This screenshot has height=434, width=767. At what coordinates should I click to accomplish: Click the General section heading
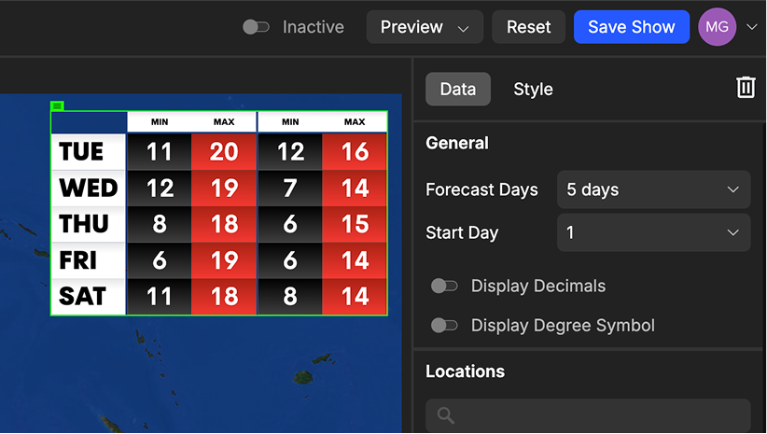pyautogui.click(x=457, y=143)
